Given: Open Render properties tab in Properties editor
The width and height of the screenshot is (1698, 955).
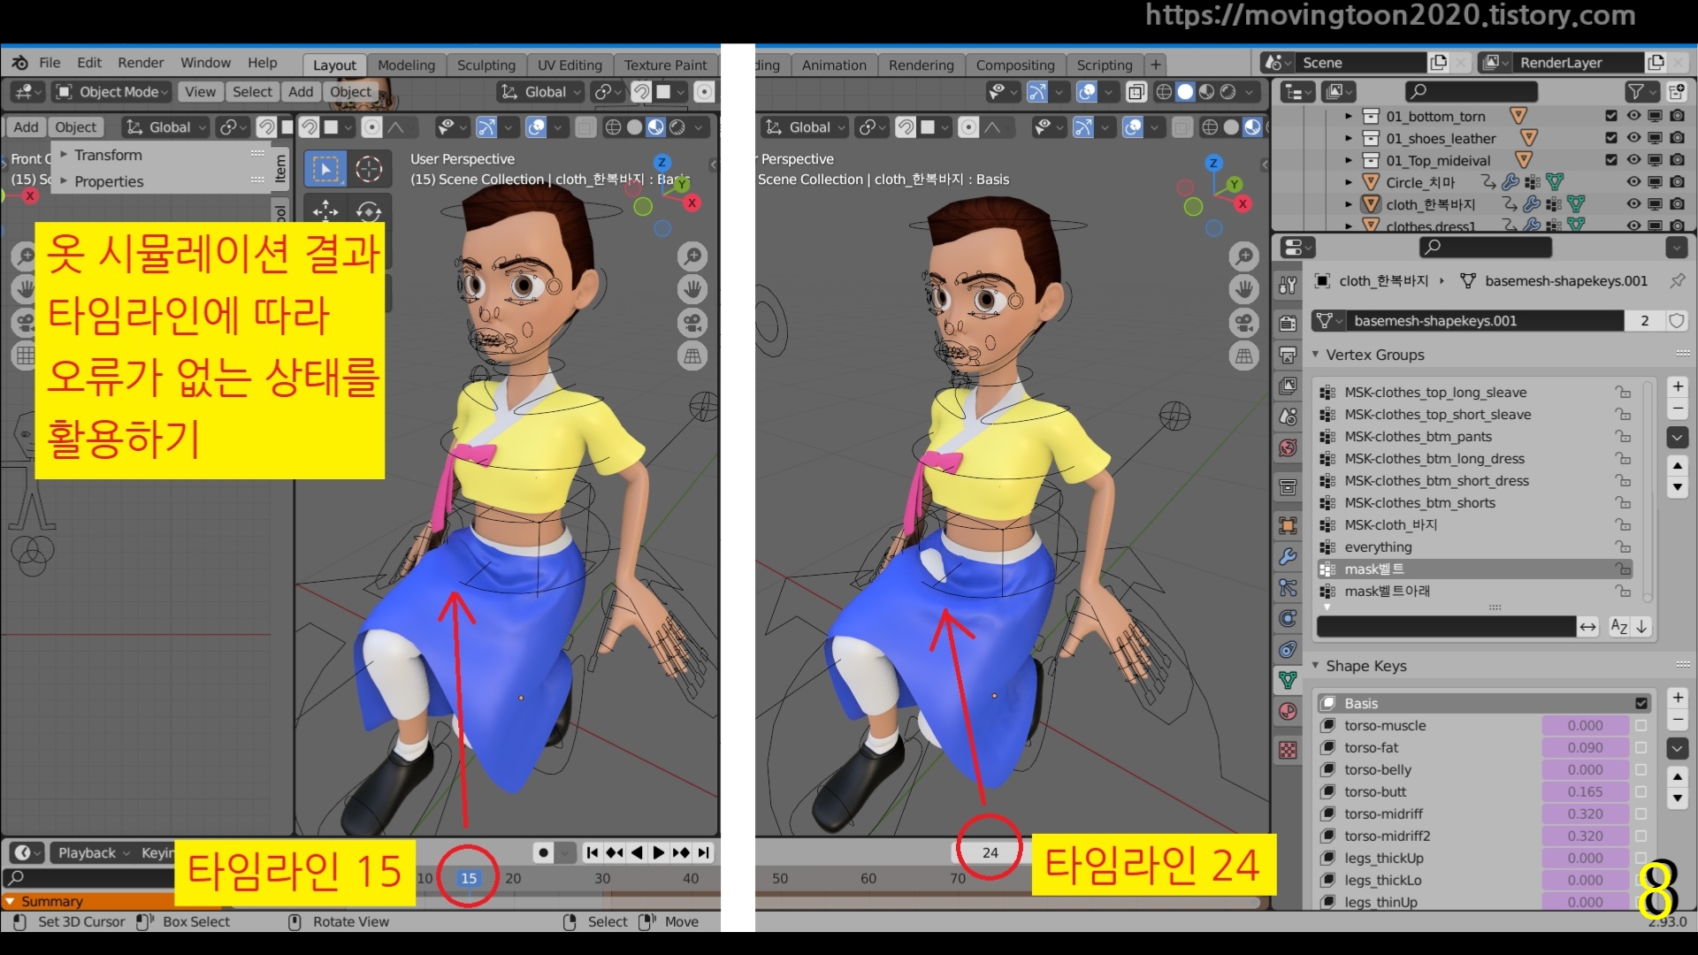Looking at the screenshot, I should (1288, 324).
